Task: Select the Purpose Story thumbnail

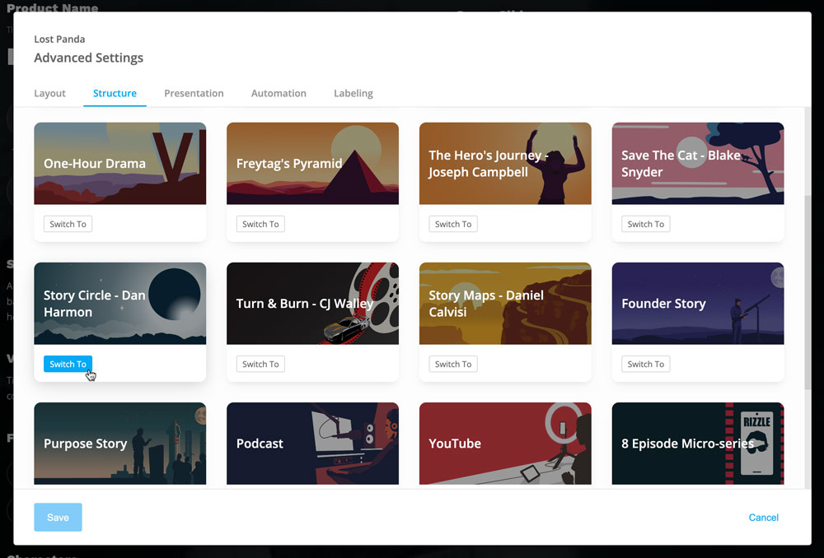Action: [x=119, y=444]
